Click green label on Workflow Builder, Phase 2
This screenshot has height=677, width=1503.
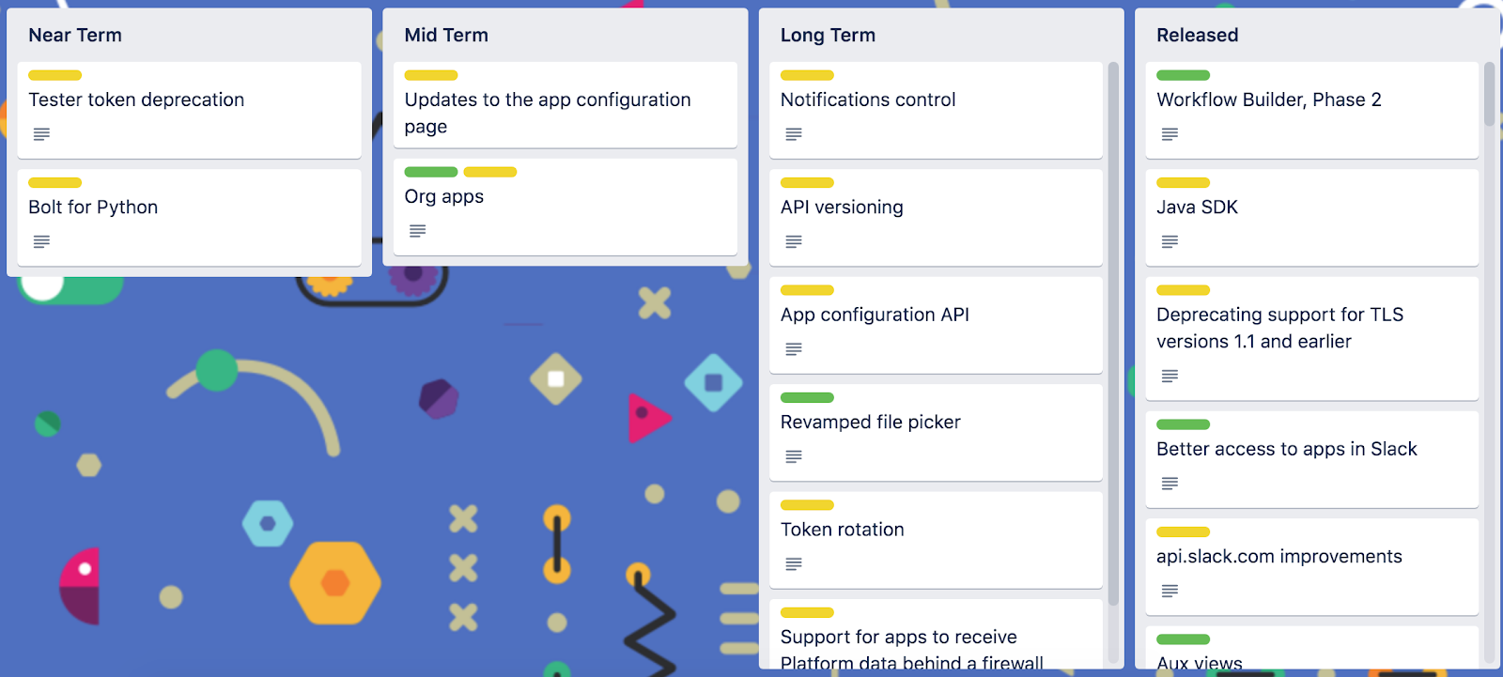click(1184, 75)
